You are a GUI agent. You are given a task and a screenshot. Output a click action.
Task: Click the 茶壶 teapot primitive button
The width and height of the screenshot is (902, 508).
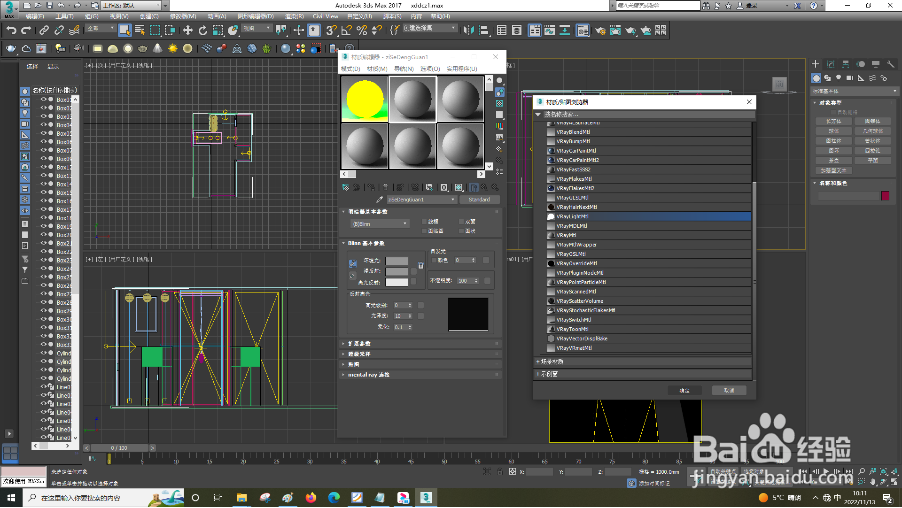[833, 161]
